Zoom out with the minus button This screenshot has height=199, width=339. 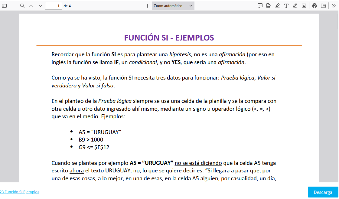pyautogui.click(x=138, y=6)
